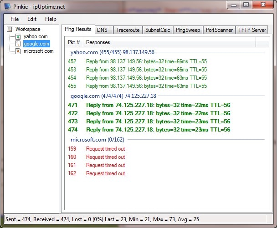The width and height of the screenshot is (277, 228).
Task: Click the Avg = 25 status bar value
Action: pos(188,219)
